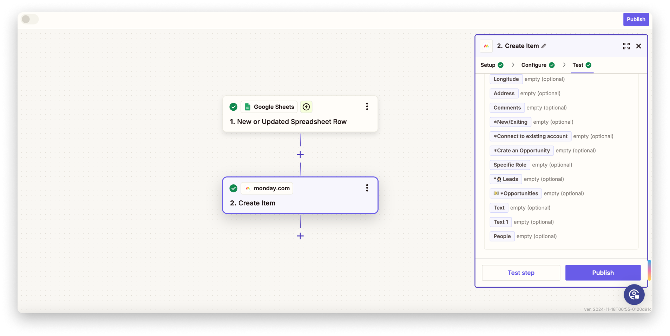Screen dimensions: 670x336
Task: Click the Specific Role field label
Action: [x=510, y=165]
